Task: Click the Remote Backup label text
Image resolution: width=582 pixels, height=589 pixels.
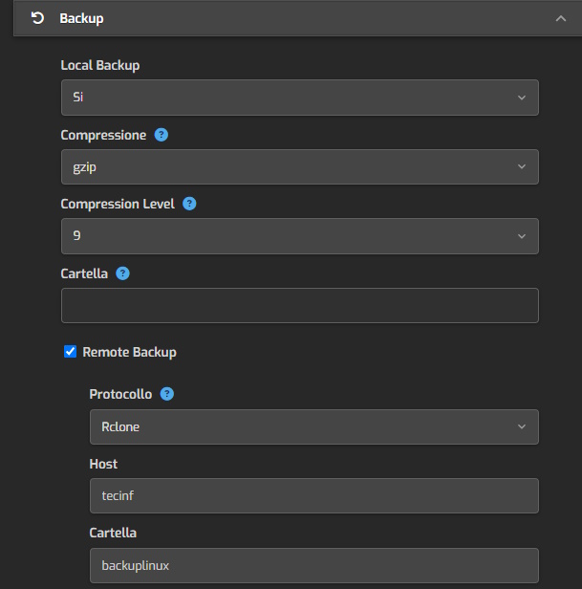Action: click(x=129, y=352)
